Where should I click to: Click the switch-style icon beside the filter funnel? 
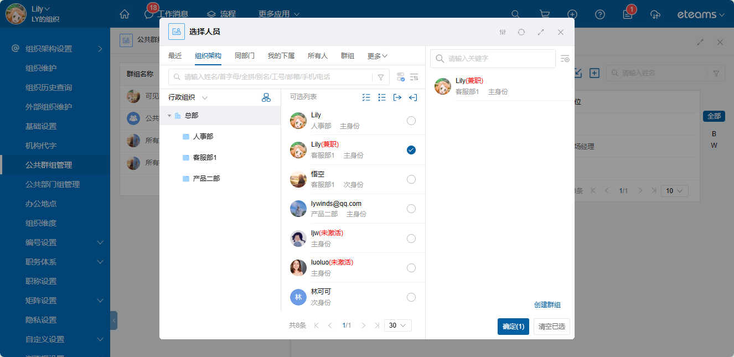tap(401, 77)
